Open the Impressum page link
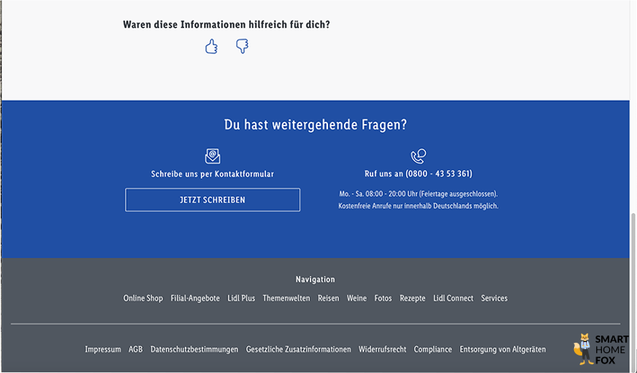This screenshot has width=637, height=373. coord(103,349)
